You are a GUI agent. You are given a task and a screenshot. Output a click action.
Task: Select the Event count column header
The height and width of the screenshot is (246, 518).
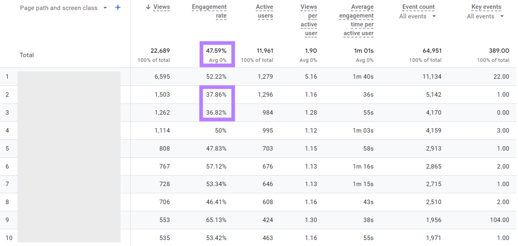point(418,7)
